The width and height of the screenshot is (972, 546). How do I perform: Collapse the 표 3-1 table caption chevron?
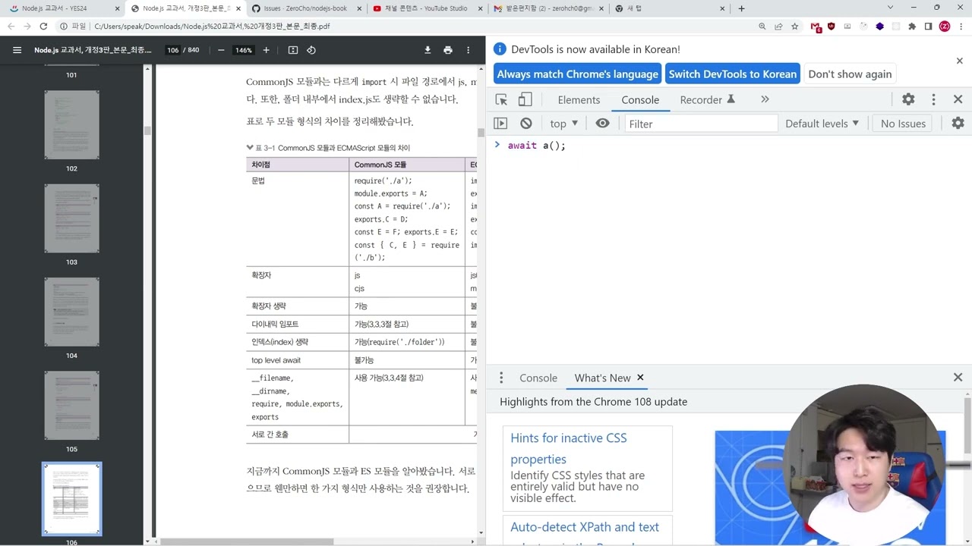[250, 147]
